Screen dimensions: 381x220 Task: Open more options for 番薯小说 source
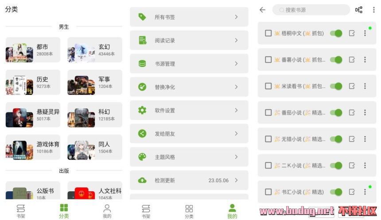365,59
